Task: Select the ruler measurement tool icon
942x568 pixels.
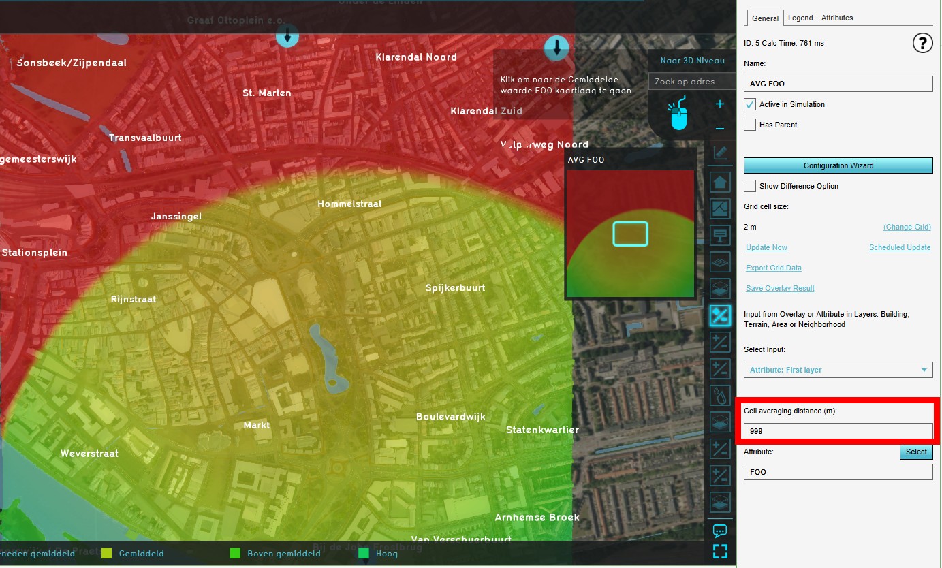Action: tap(720, 153)
